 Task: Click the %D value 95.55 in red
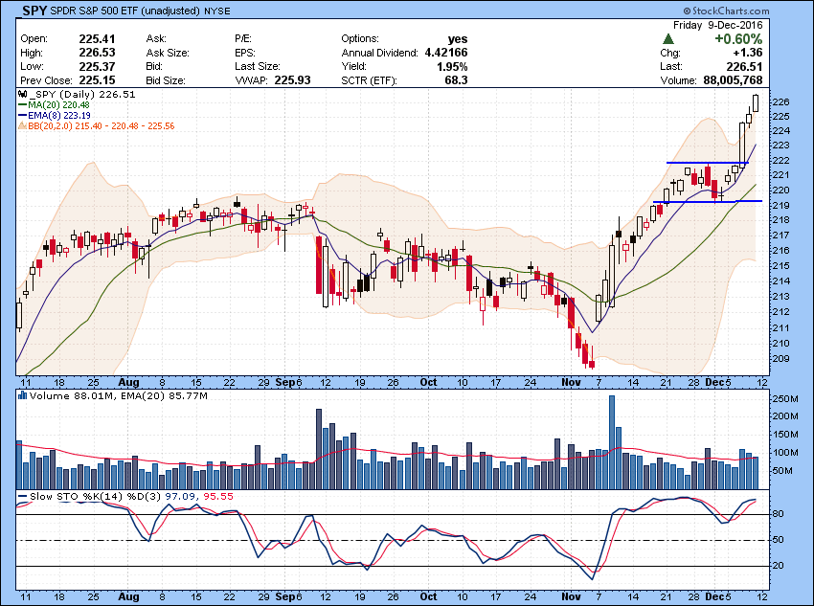[218, 497]
